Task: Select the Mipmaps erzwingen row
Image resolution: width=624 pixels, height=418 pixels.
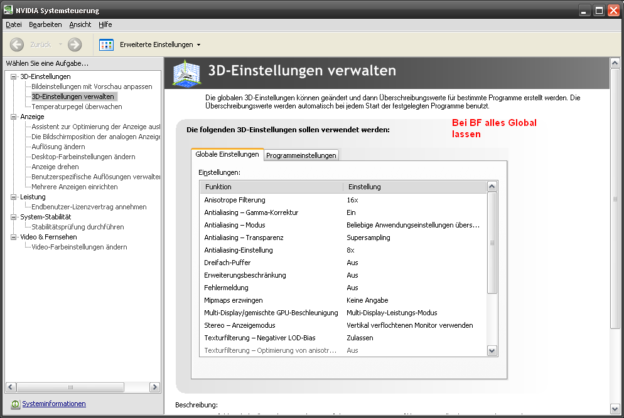Action: tap(343, 300)
